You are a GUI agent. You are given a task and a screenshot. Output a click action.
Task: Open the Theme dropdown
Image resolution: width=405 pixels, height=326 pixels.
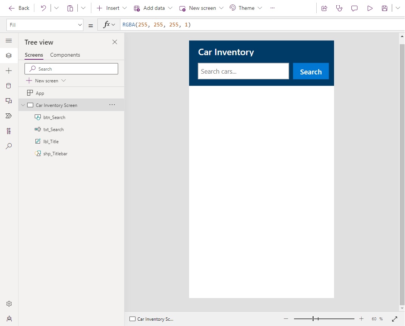point(246,8)
